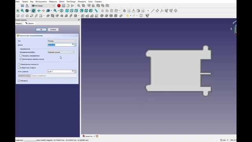This screenshot has height=142, width=252.
Task: Open the Part Design workbench dropdown
Action: click(43, 6)
